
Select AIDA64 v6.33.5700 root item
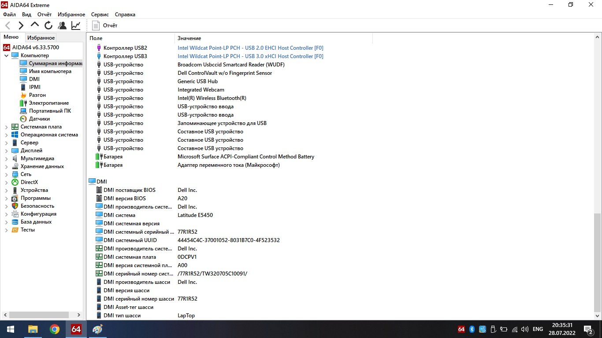pos(31,47)
